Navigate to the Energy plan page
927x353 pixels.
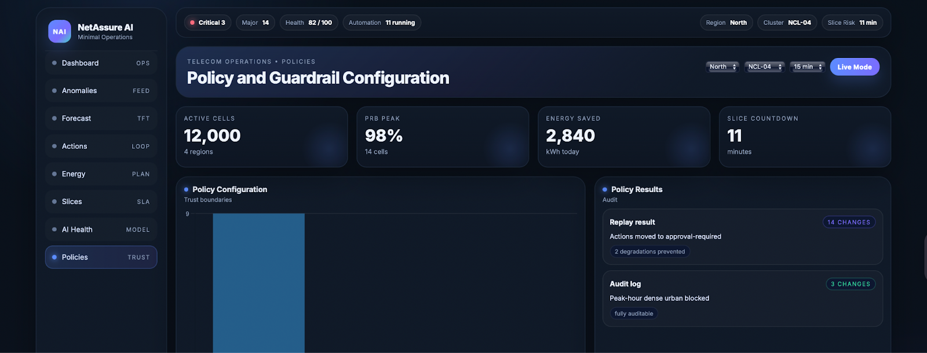[x=101, y=174]
